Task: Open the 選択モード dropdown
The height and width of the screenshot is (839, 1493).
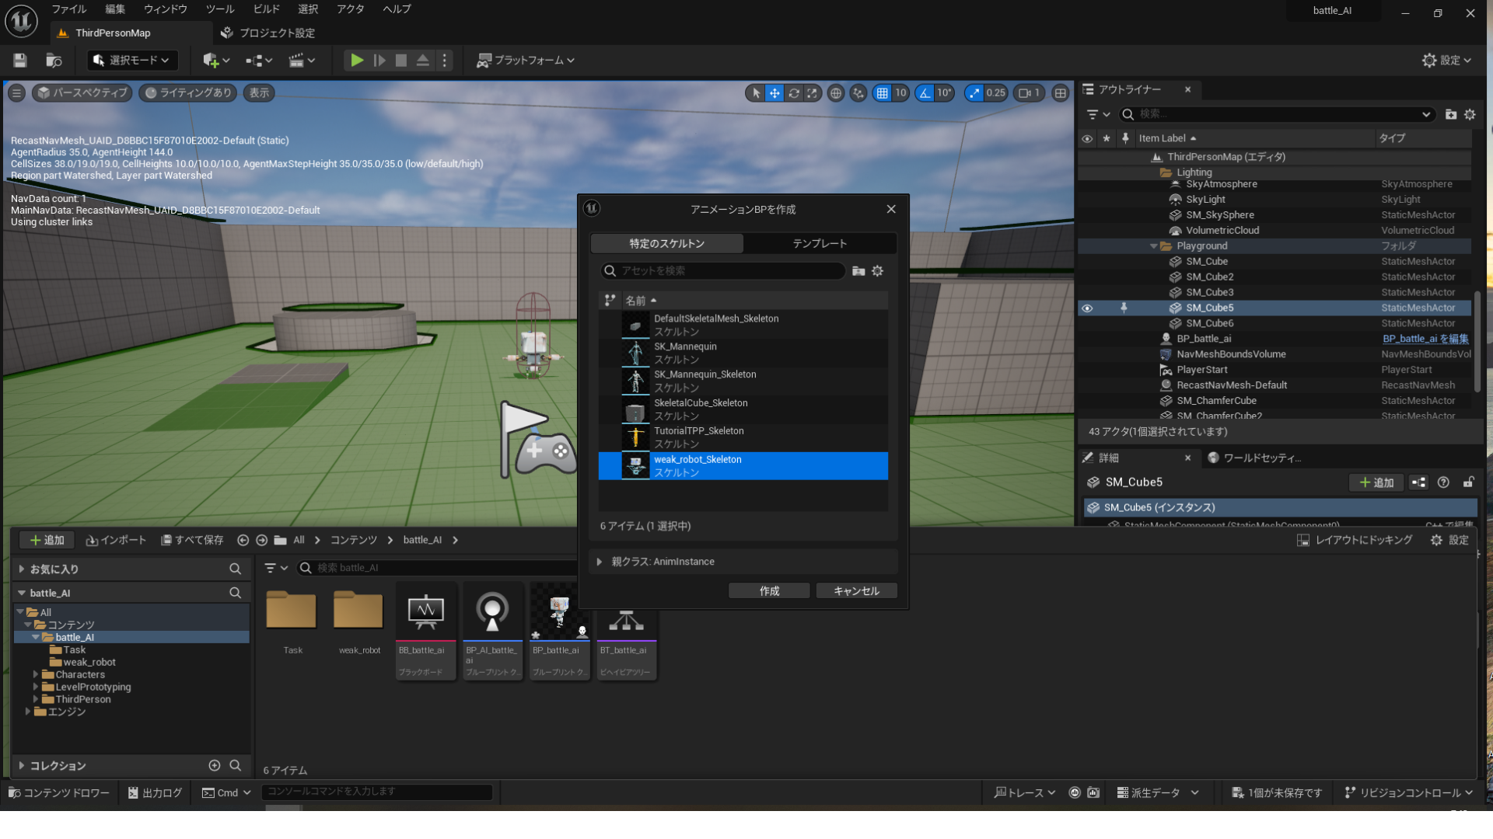Action: (131, 60)
